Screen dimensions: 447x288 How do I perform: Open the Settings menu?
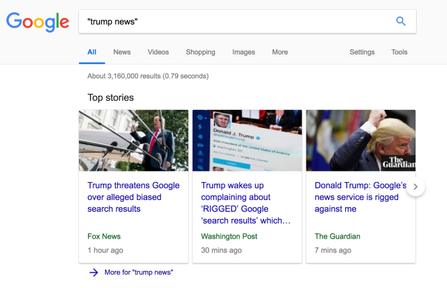[362, 52]
